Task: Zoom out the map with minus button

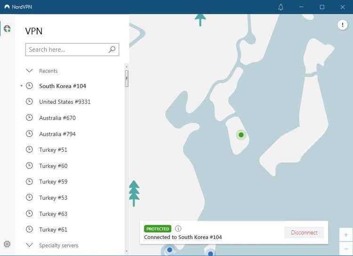Action: (346, 249)
